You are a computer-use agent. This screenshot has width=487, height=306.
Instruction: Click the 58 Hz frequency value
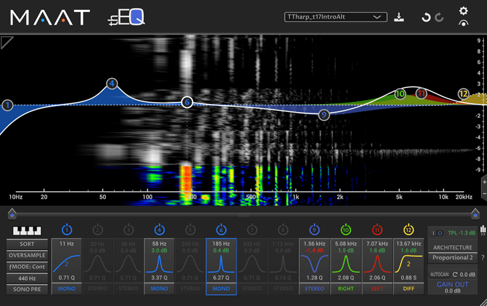pyautogui.click(x=159, y=244)
